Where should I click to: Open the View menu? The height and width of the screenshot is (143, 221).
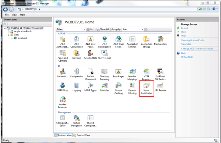pos(14,15)
